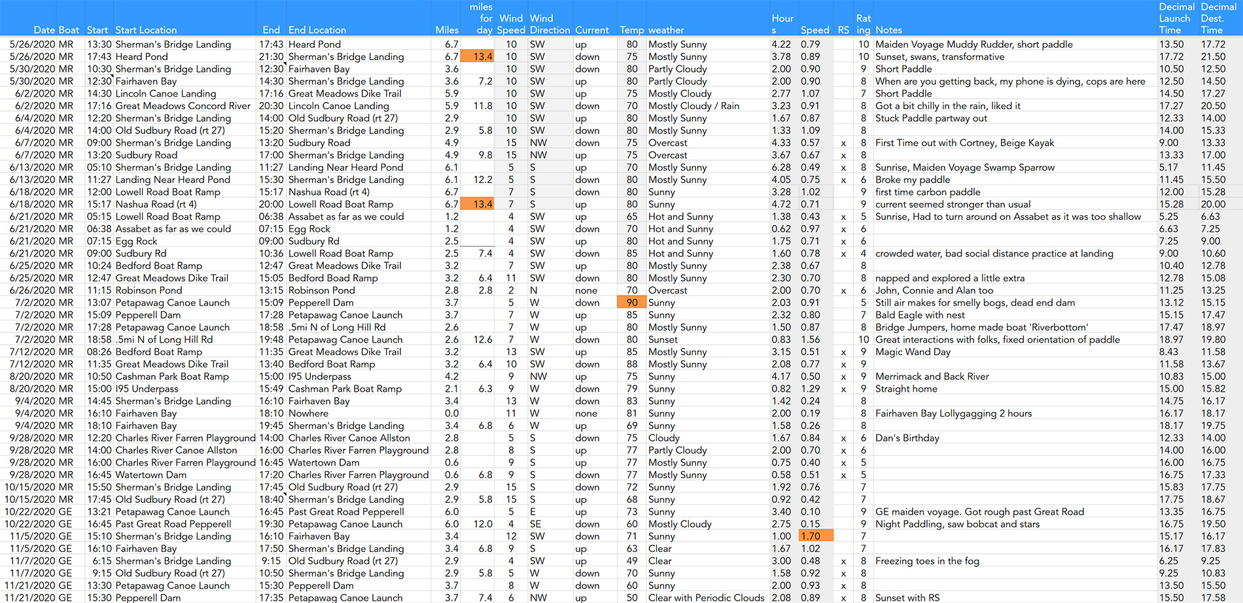Select the "miles for day" header cell

(481, 18)
